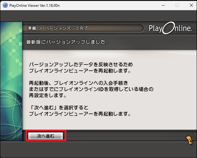Click the disabled maximize window button
Screen dimensions: 197x158
tap(177, 5)
